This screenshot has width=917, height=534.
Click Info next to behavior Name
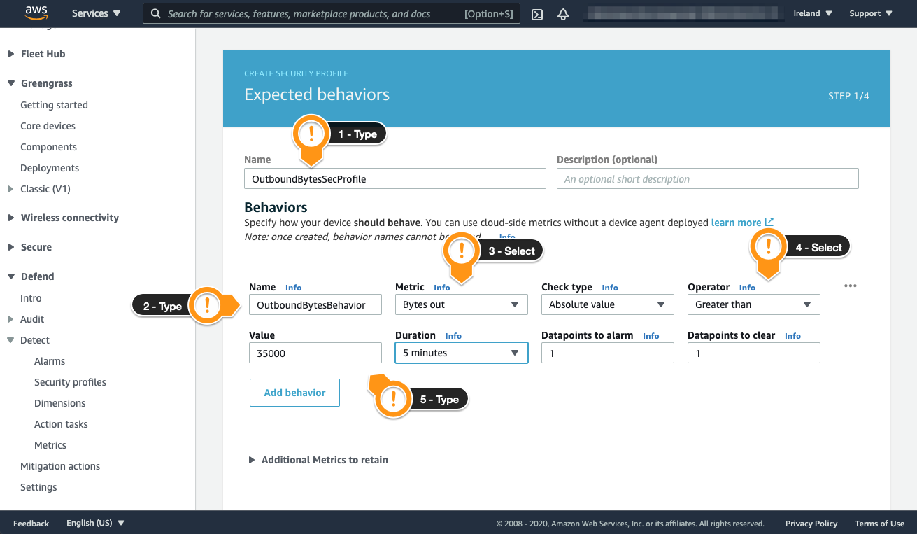pyautogui.click(x=293, y=288)
